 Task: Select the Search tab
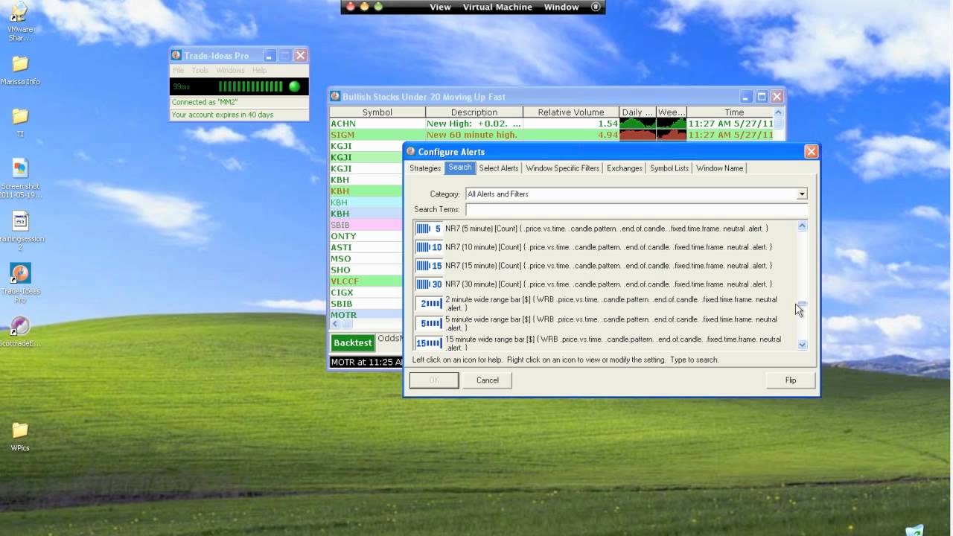[460, 167]
